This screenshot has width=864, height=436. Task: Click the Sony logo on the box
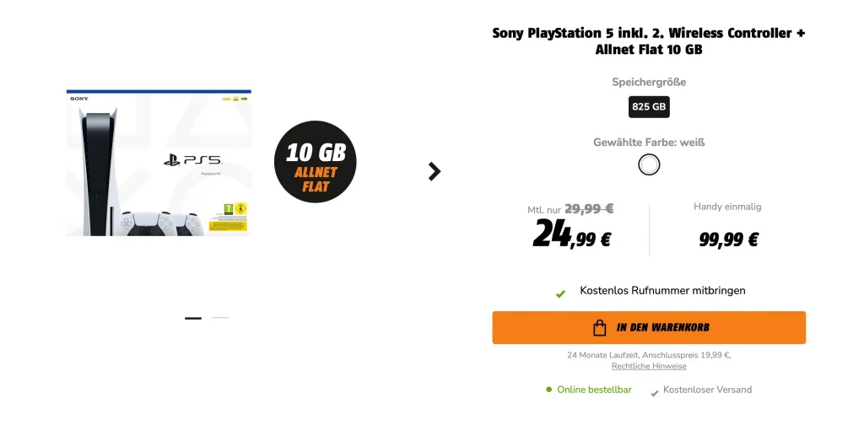(79, 100)
